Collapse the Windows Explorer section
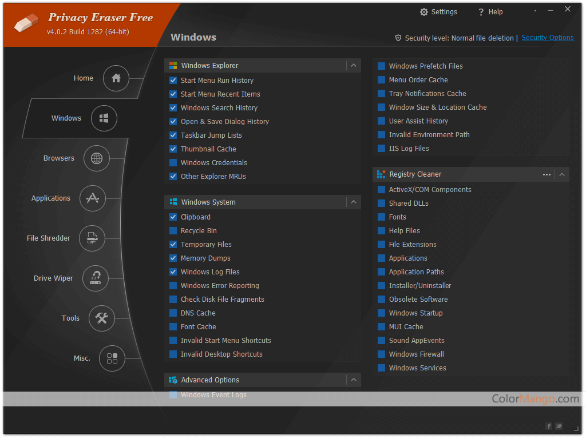 [354, 66]
